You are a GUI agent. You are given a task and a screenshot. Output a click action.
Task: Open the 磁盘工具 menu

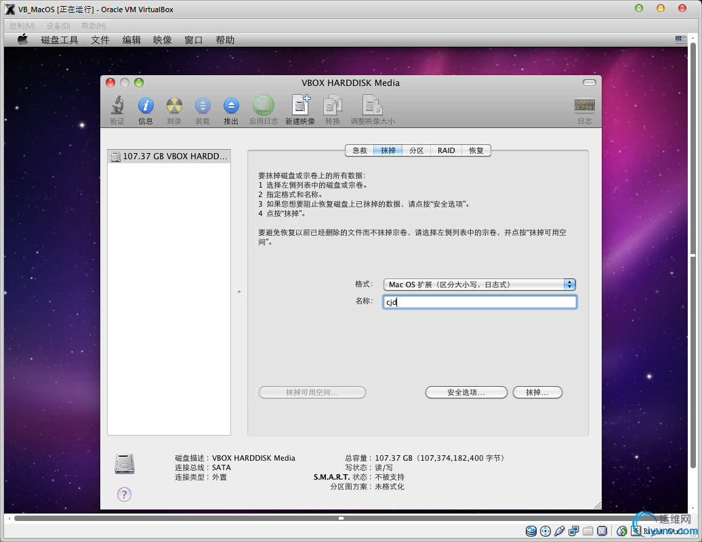coord(60,40)
